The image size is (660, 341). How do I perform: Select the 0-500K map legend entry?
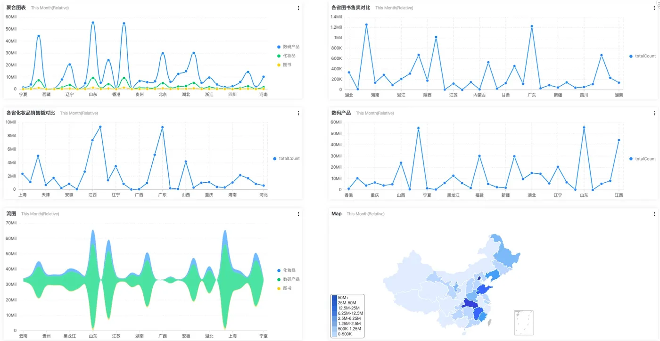click(x=342, y=334)
